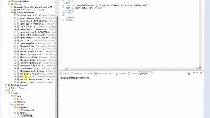Maximize the bottom panel view
This screenshot has height=118, width=210.
201,73
